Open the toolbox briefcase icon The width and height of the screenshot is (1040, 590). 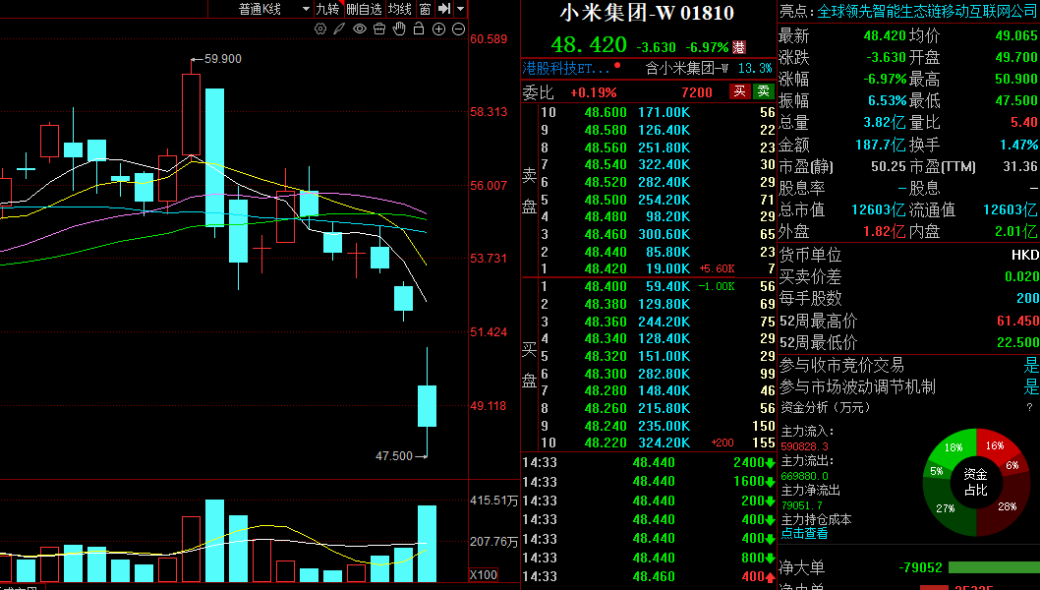pos(379,29)
